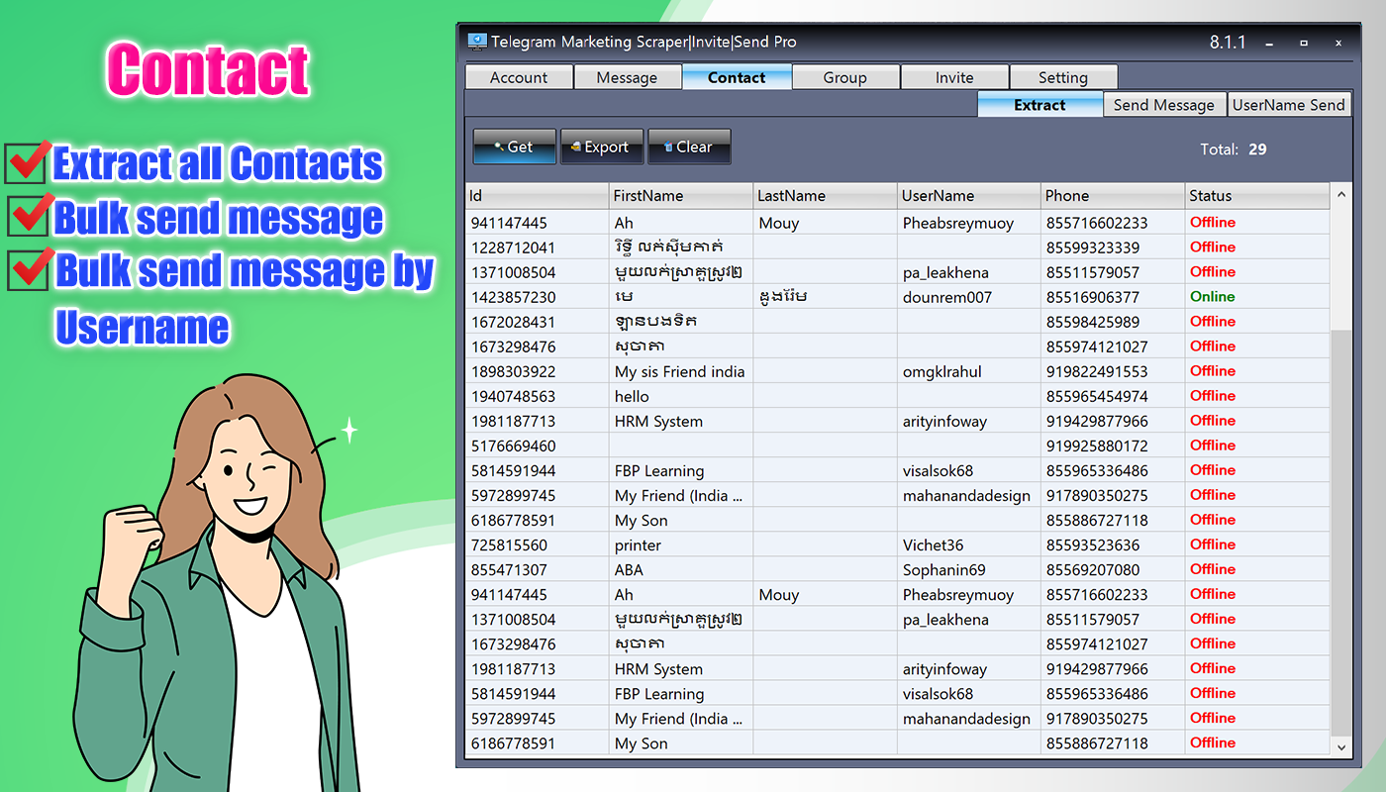Click the Telegram app icon in title bar

point(476,42)
